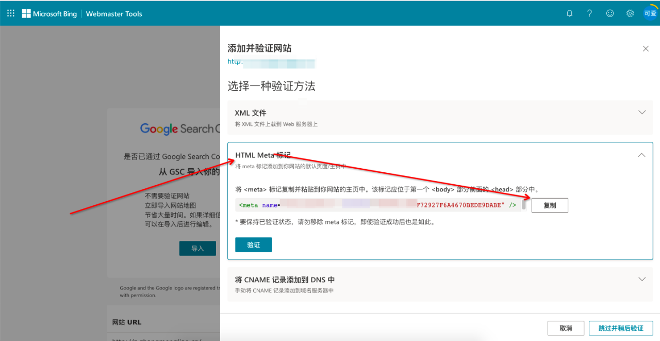Click the 网站 URL label in background

point(127,322)
